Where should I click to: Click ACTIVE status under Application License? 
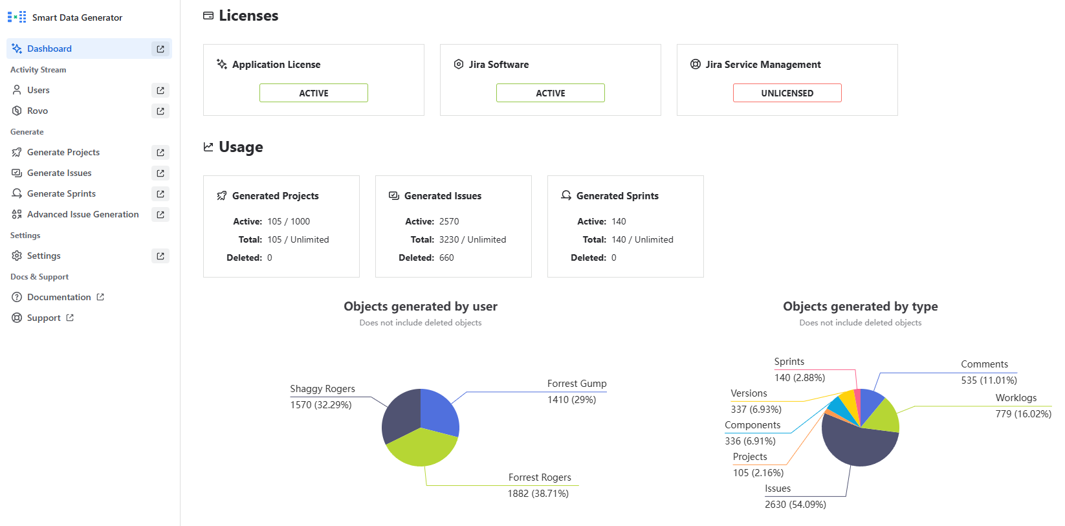coord(314,93)
